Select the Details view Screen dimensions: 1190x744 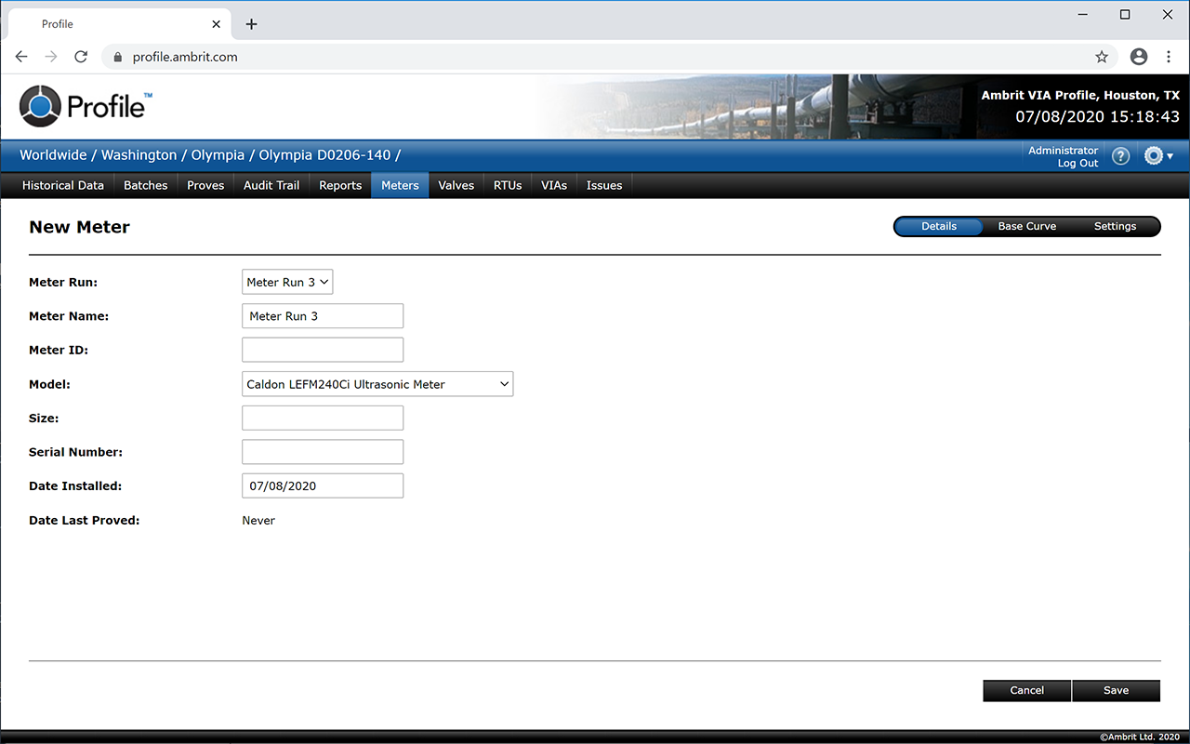point(939,226)
